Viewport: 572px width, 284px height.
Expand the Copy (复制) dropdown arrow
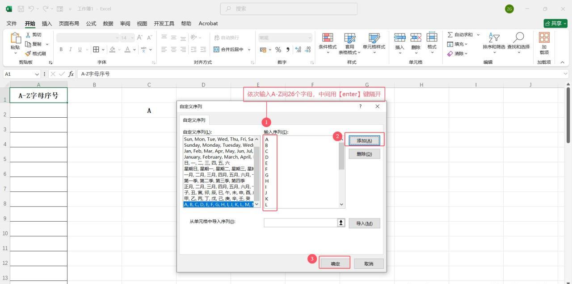(x=46, y=44)
